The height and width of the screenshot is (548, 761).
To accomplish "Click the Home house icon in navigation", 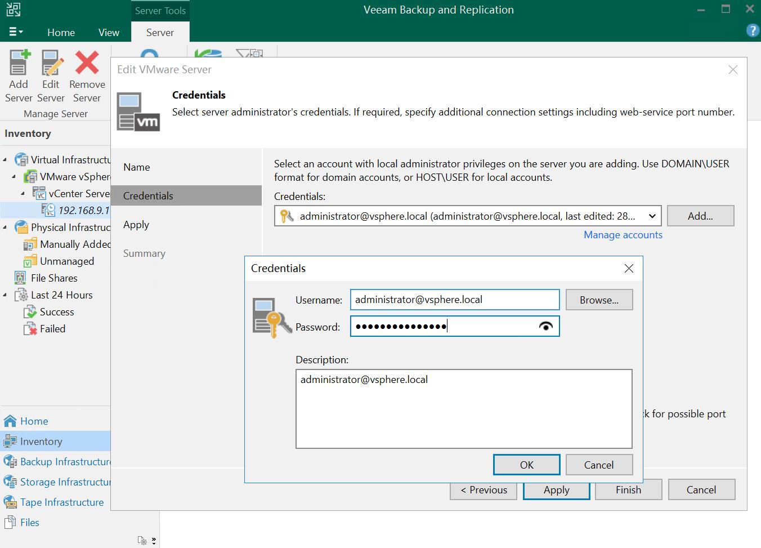I will point(10,421).
